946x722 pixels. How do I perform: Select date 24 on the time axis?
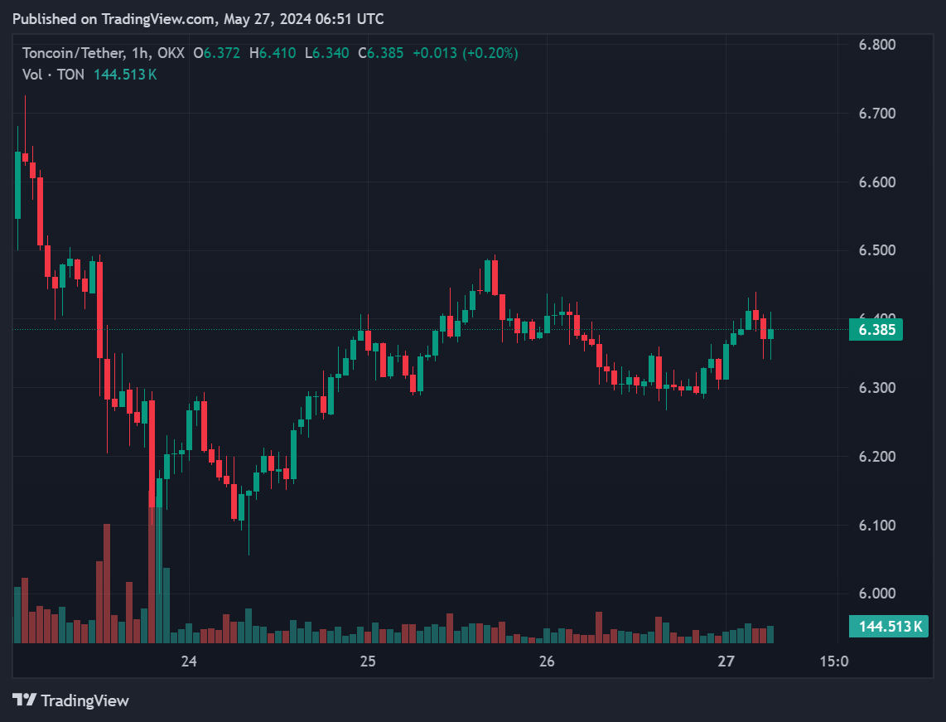coord(189,661)
